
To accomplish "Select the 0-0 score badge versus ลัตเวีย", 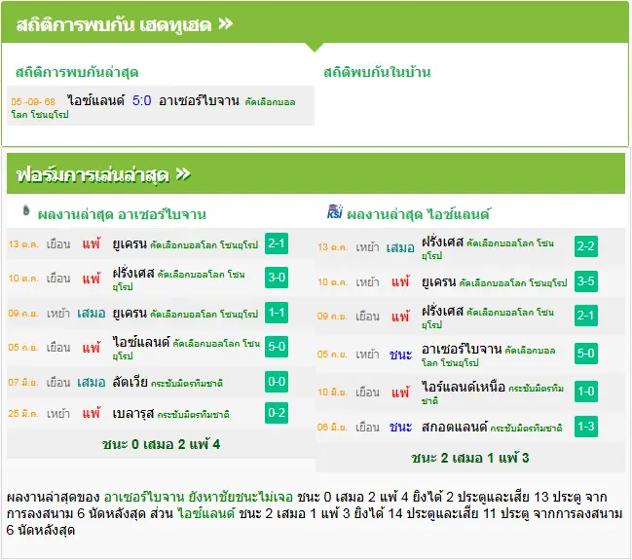I will (277, 382).
